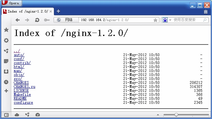The height and width of the screenshot is (119, 212).
Task: Open the Makefile file link
Action: point(22,95)
